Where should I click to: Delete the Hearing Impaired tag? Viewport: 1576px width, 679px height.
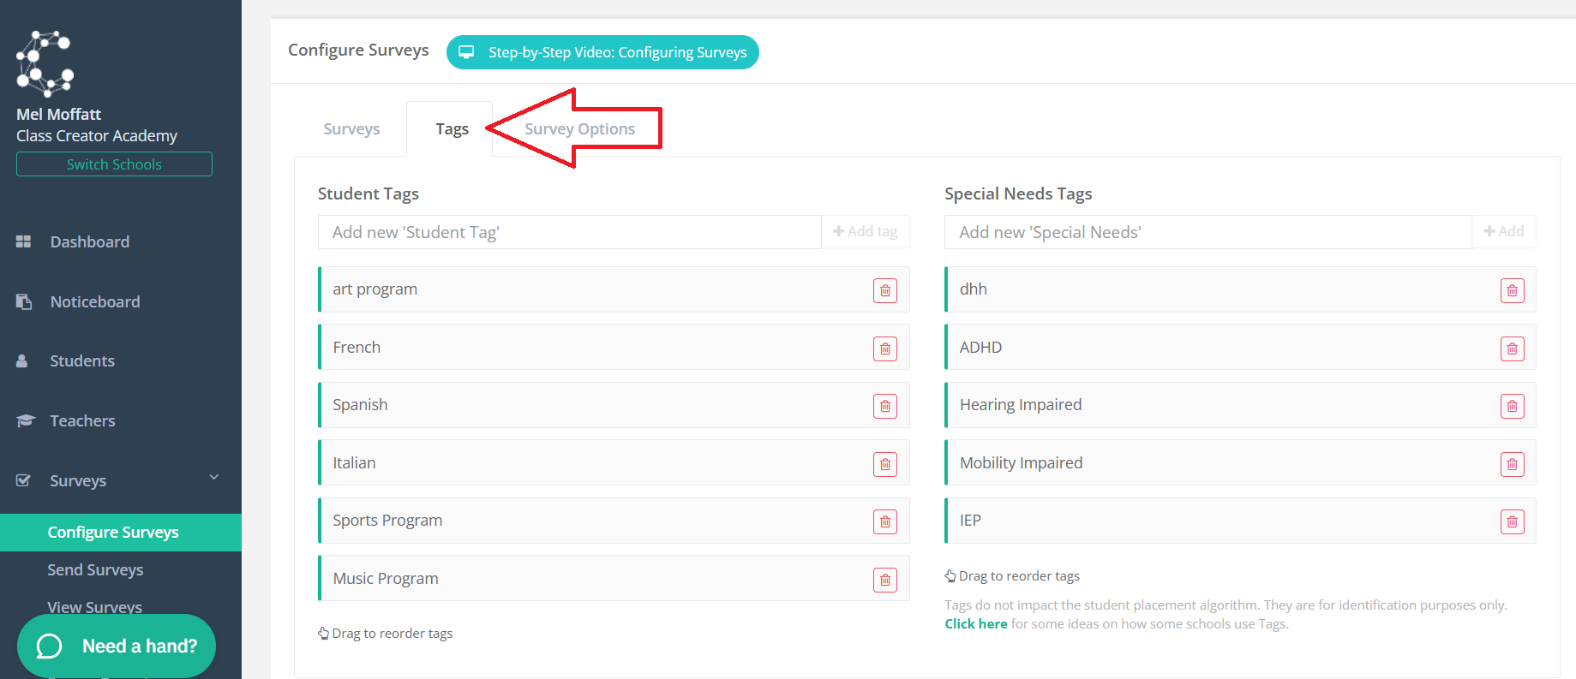coord(1513,406)
